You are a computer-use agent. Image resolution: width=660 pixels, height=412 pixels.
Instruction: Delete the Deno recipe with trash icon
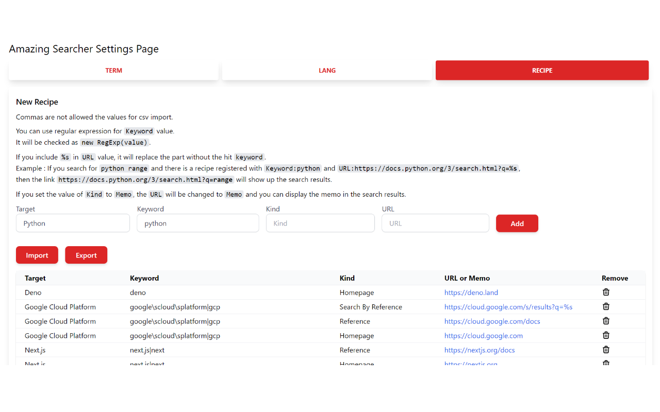pos(606,292)
